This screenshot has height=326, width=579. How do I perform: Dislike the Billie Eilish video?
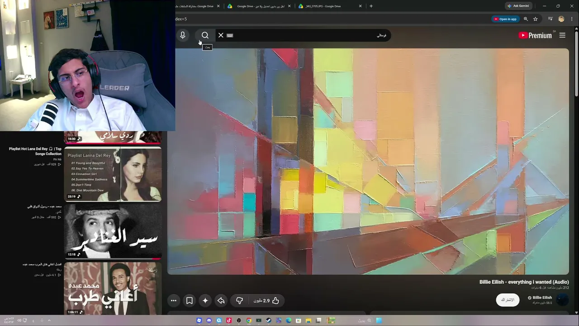(x=239, y=301)
